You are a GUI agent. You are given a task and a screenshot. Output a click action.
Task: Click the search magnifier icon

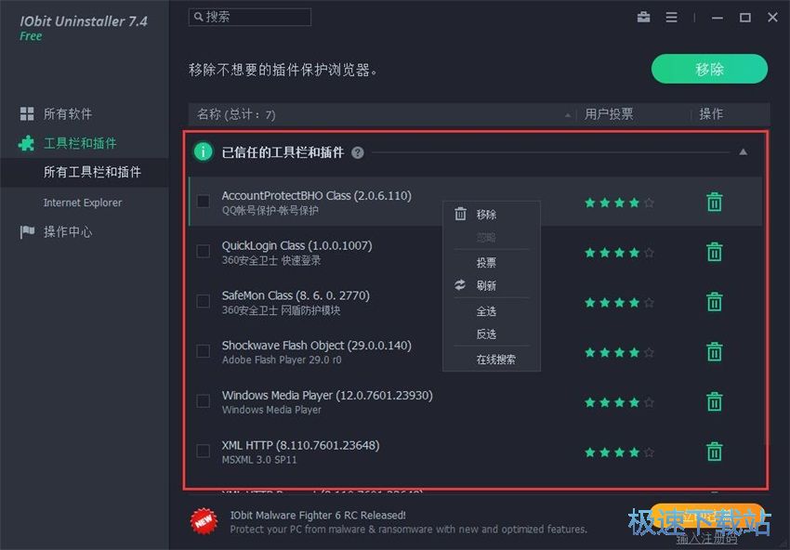(x=199, y=17)
